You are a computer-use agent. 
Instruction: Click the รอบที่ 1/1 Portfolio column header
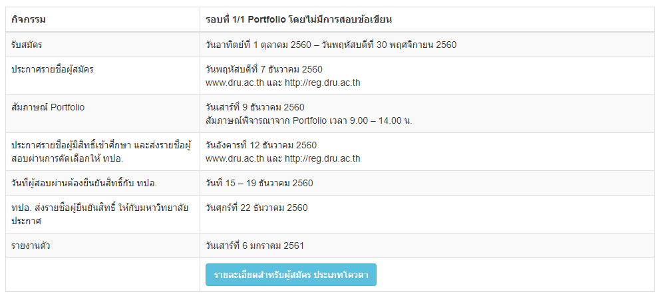pos(299,20)
